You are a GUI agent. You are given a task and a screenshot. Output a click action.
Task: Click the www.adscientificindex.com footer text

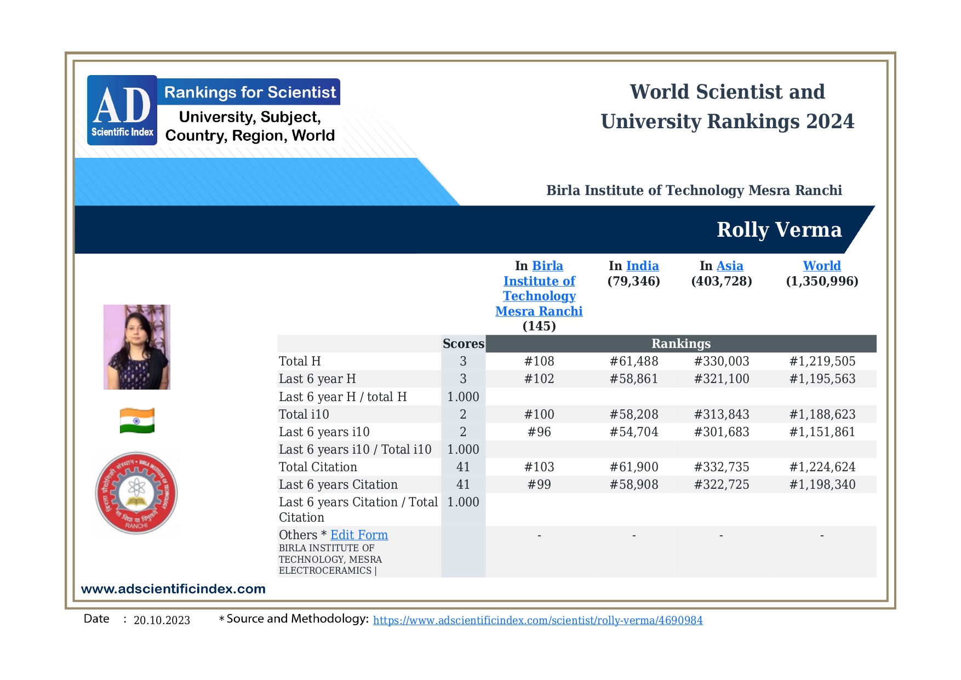(x=173, y=589)
